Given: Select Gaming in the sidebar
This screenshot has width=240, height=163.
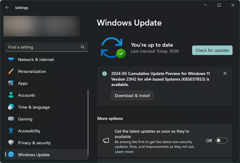Looking at the screenshot, I should point(46,119).
